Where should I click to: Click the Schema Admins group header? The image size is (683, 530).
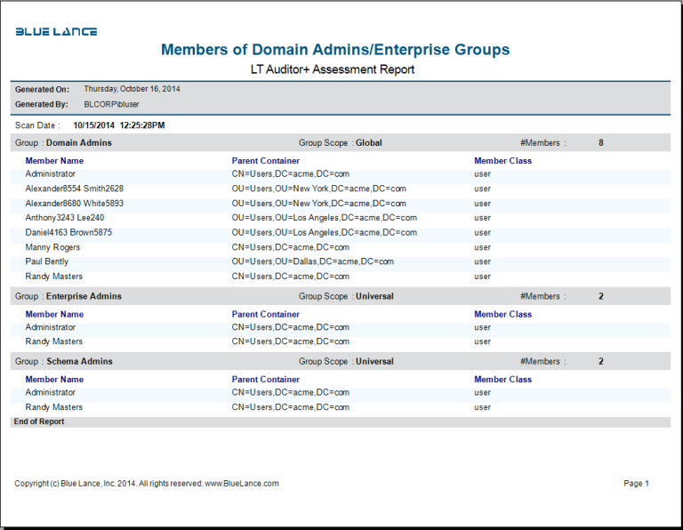(x=79, y=362)
